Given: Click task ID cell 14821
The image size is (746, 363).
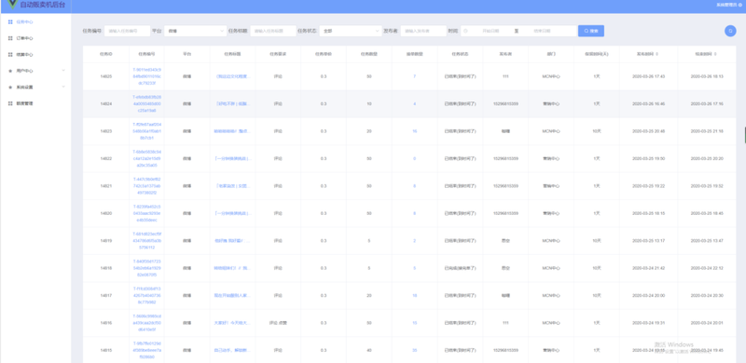Looking at the screenshot, I should (x=106, y=186).
